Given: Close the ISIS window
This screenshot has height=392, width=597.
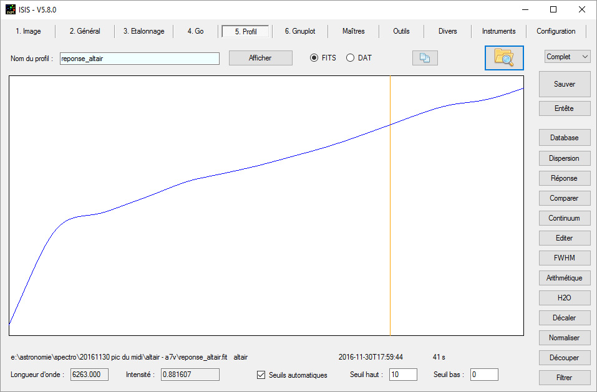Looking at the screenshot, I should 582,9.
